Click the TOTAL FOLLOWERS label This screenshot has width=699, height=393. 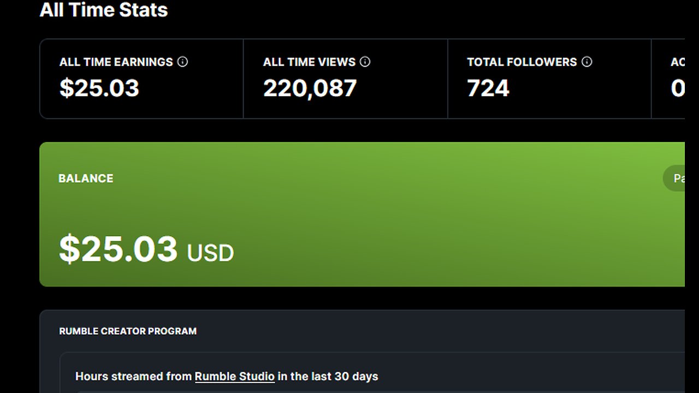(522, 62)
